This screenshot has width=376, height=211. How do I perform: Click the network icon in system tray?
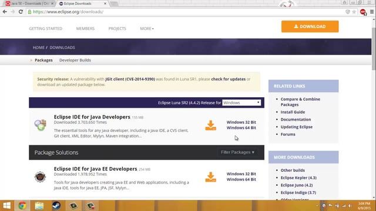click(344, 206)
